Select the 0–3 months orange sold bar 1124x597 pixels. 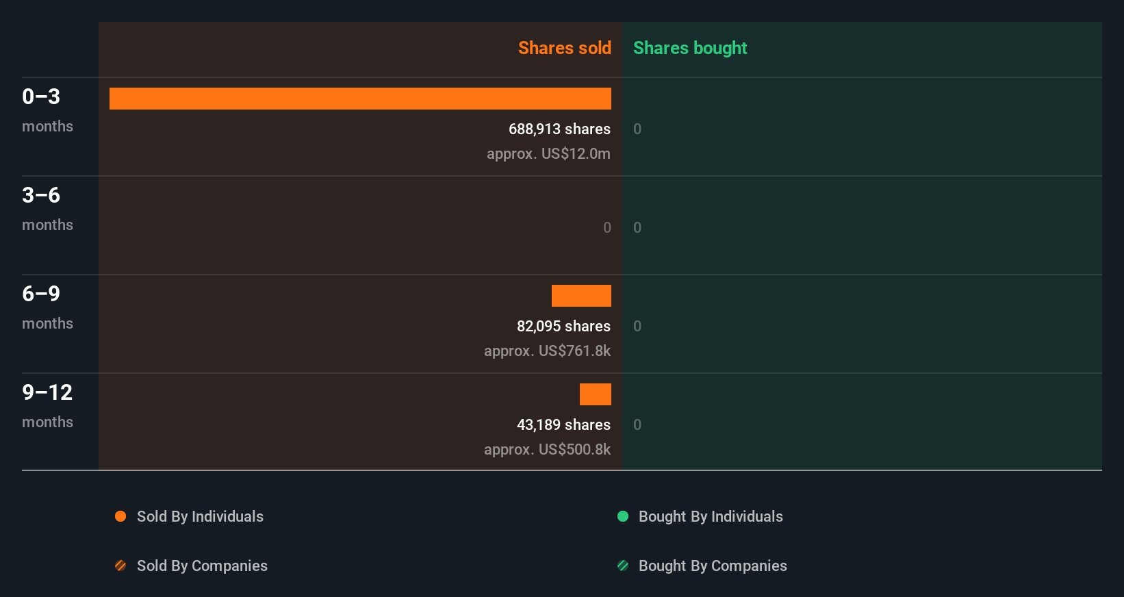(360, 99)
